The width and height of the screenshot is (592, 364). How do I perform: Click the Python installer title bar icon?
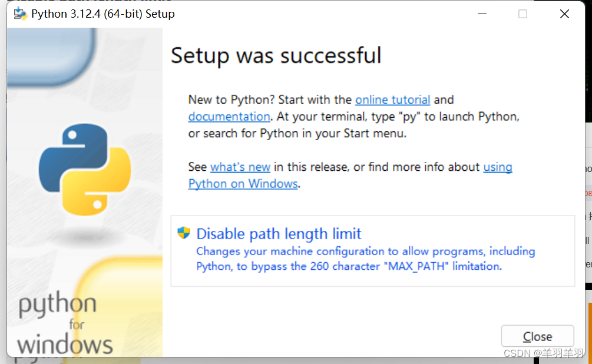click(x=21, y=14)
